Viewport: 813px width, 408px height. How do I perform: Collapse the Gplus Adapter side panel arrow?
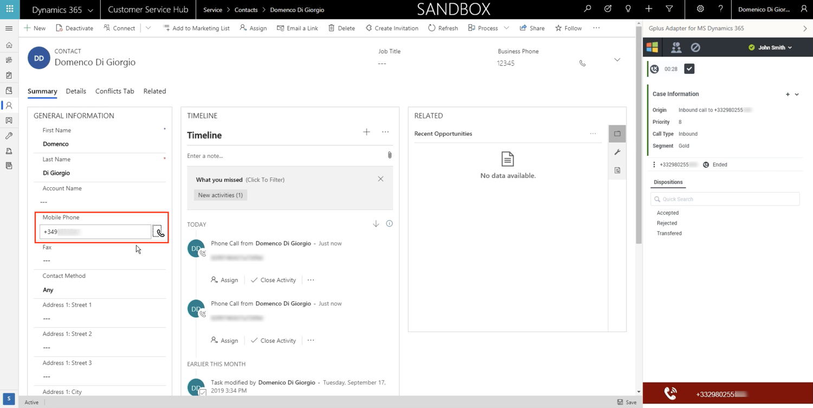click(x=805, y=28)
